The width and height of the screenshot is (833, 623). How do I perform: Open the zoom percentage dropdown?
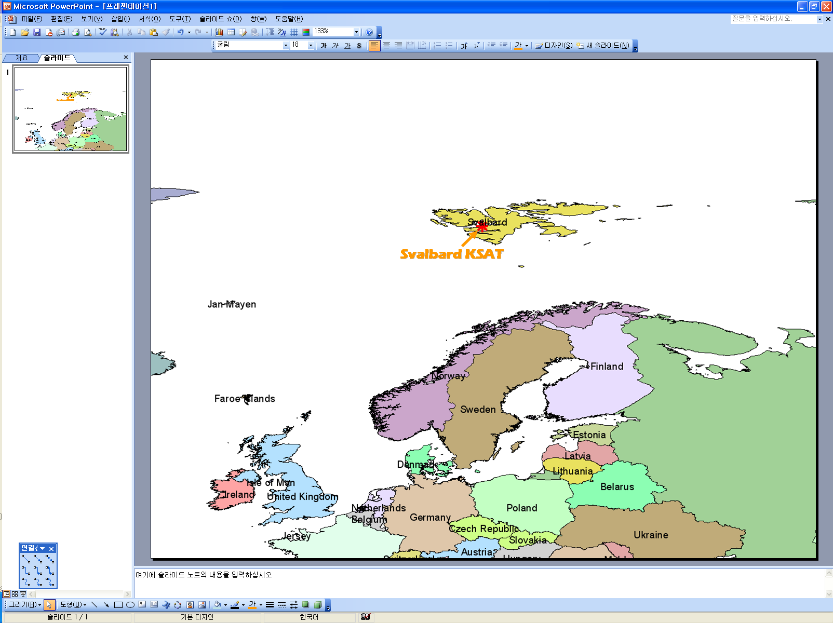(x=356, y=32)
